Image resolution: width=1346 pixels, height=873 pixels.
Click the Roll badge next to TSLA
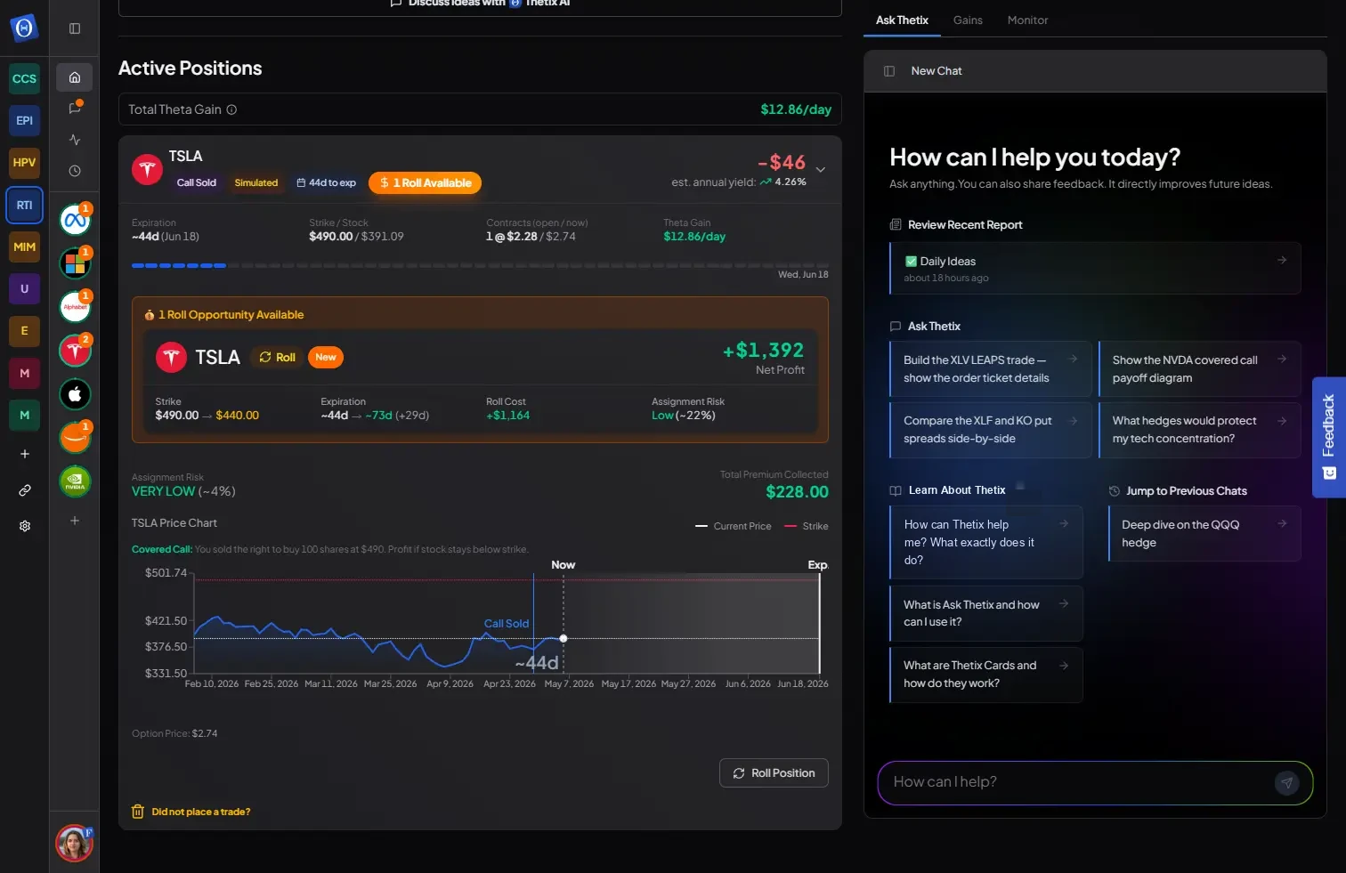click(x=278, y=357)
